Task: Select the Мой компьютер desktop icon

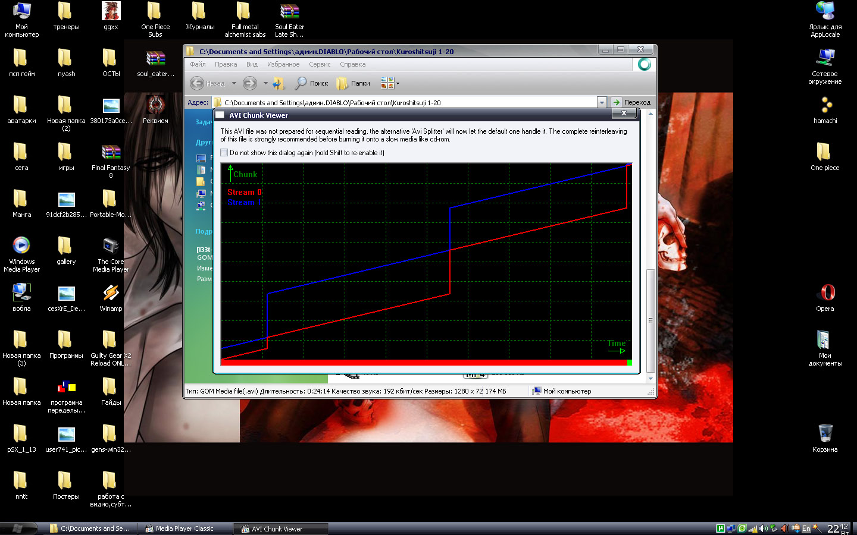Action: tap(21, 20)
